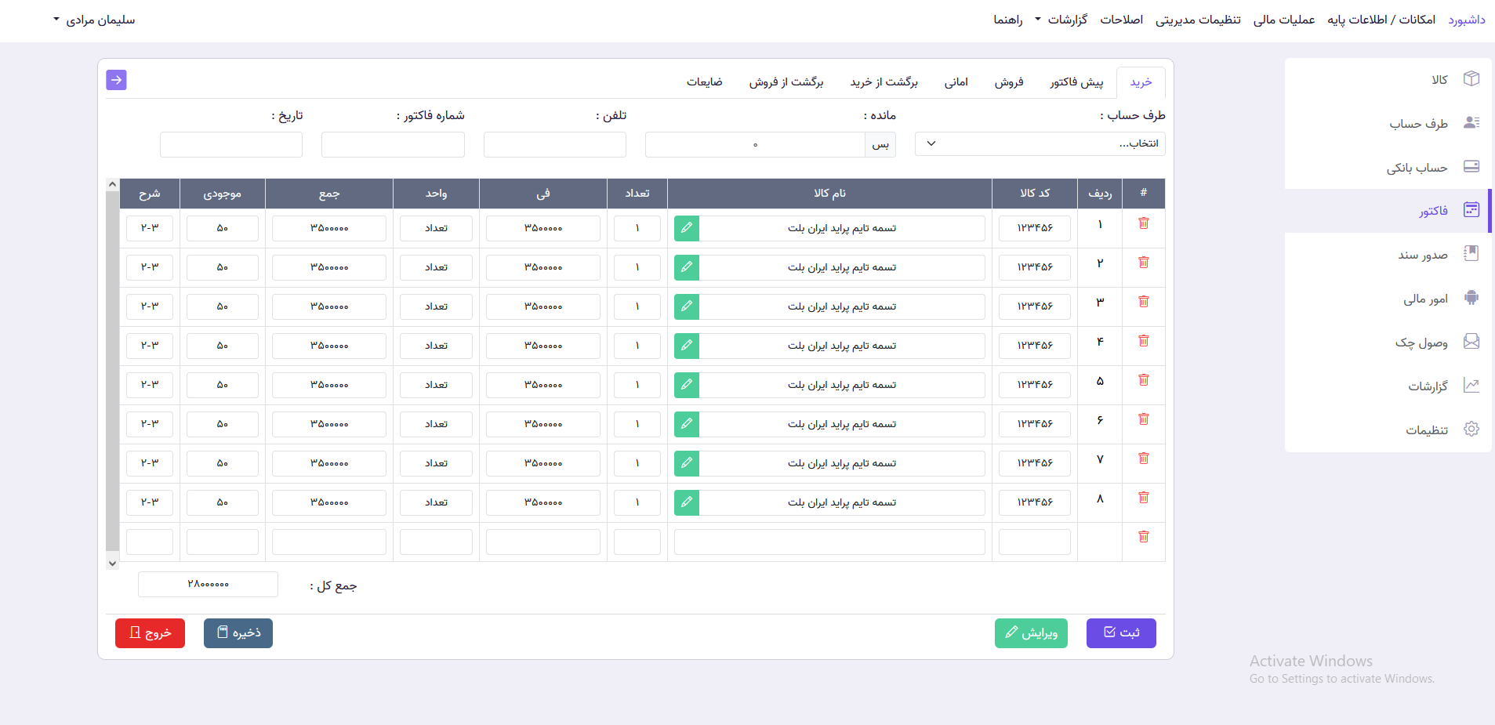Open the سلیمان مرادی user menu

[94, 20]
